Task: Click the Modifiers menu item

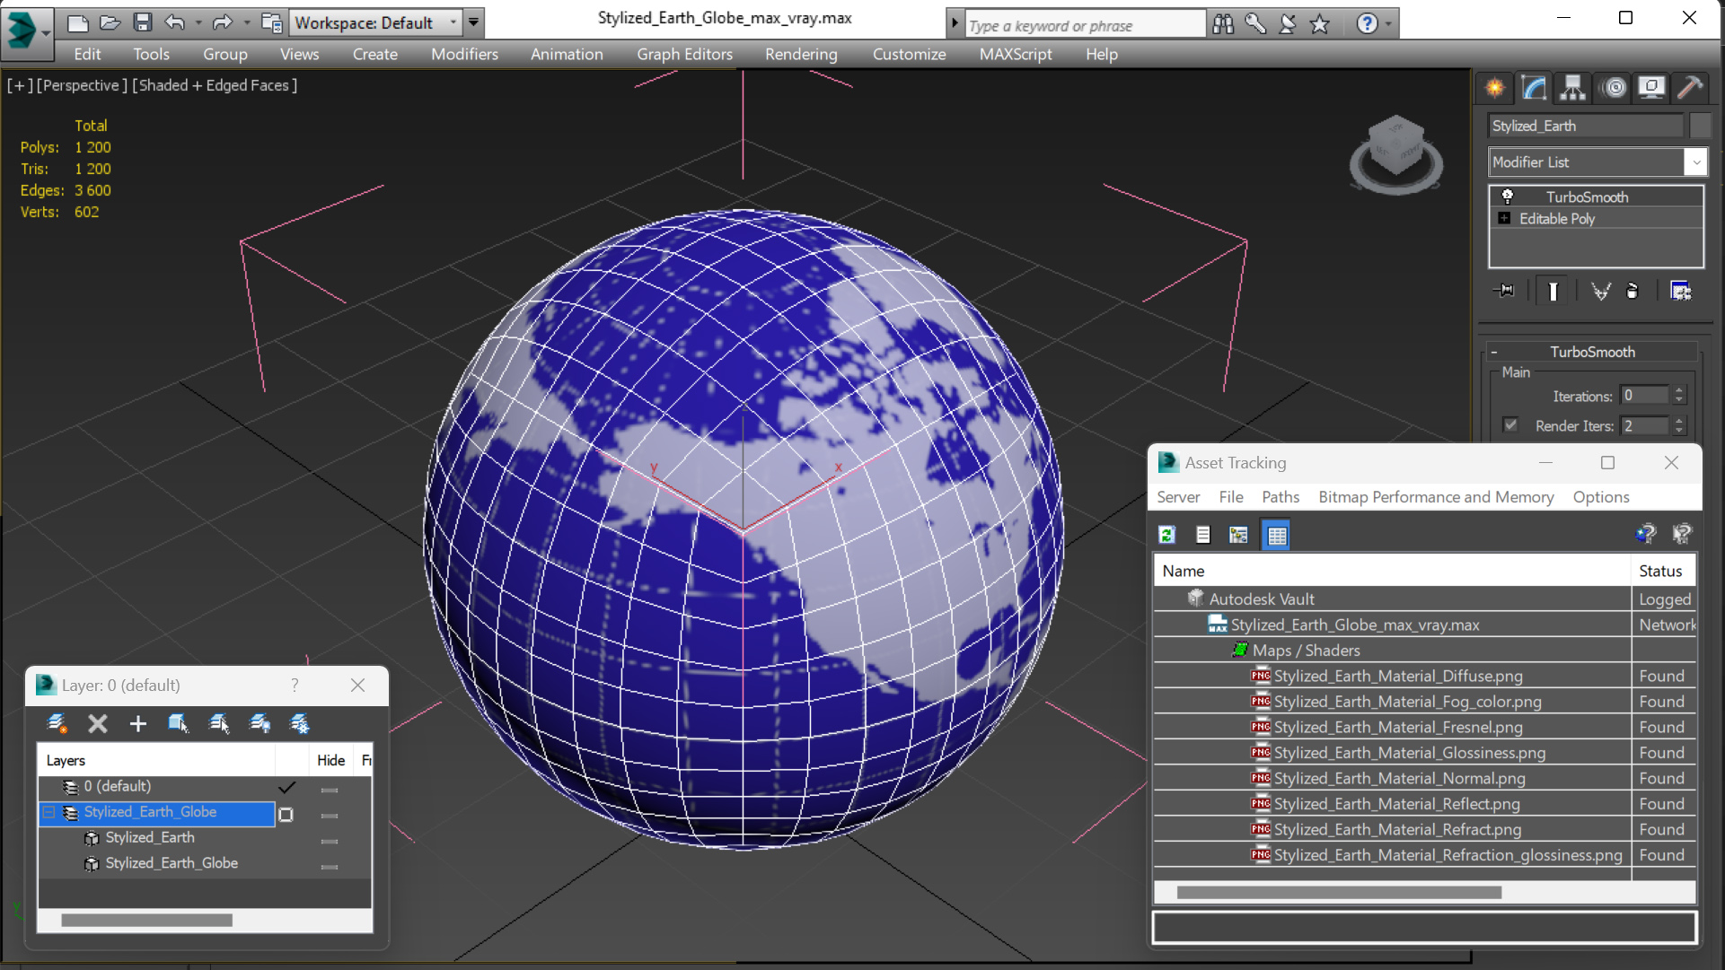Action: point(464,53)
